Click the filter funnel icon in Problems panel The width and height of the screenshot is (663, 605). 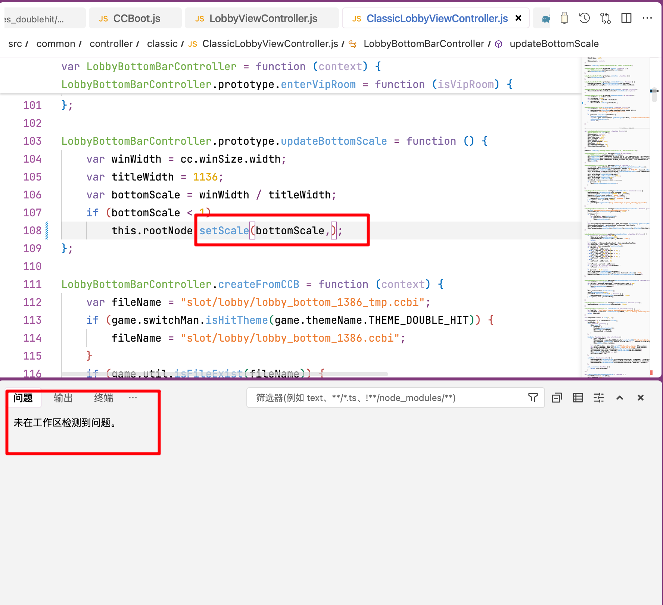pyautogui.click(x=533, y=398)
